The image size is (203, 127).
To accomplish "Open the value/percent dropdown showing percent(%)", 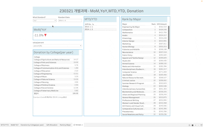I will pos(57,46).
